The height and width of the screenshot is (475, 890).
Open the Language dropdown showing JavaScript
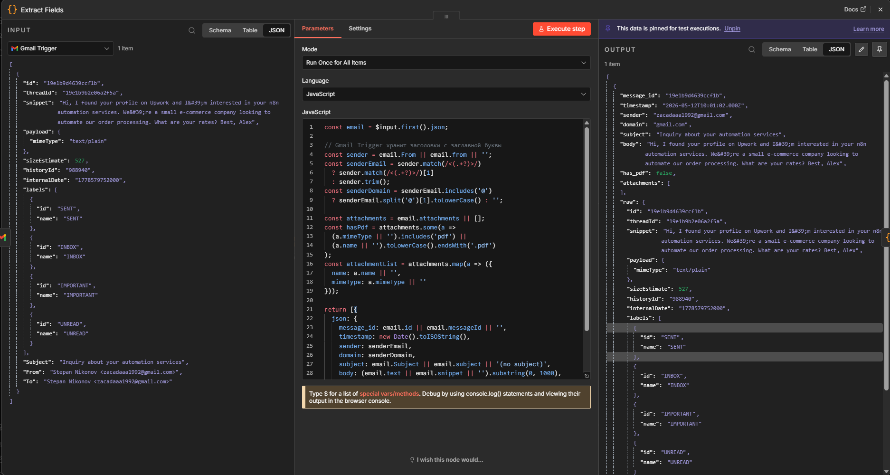(x=446, y=94)
